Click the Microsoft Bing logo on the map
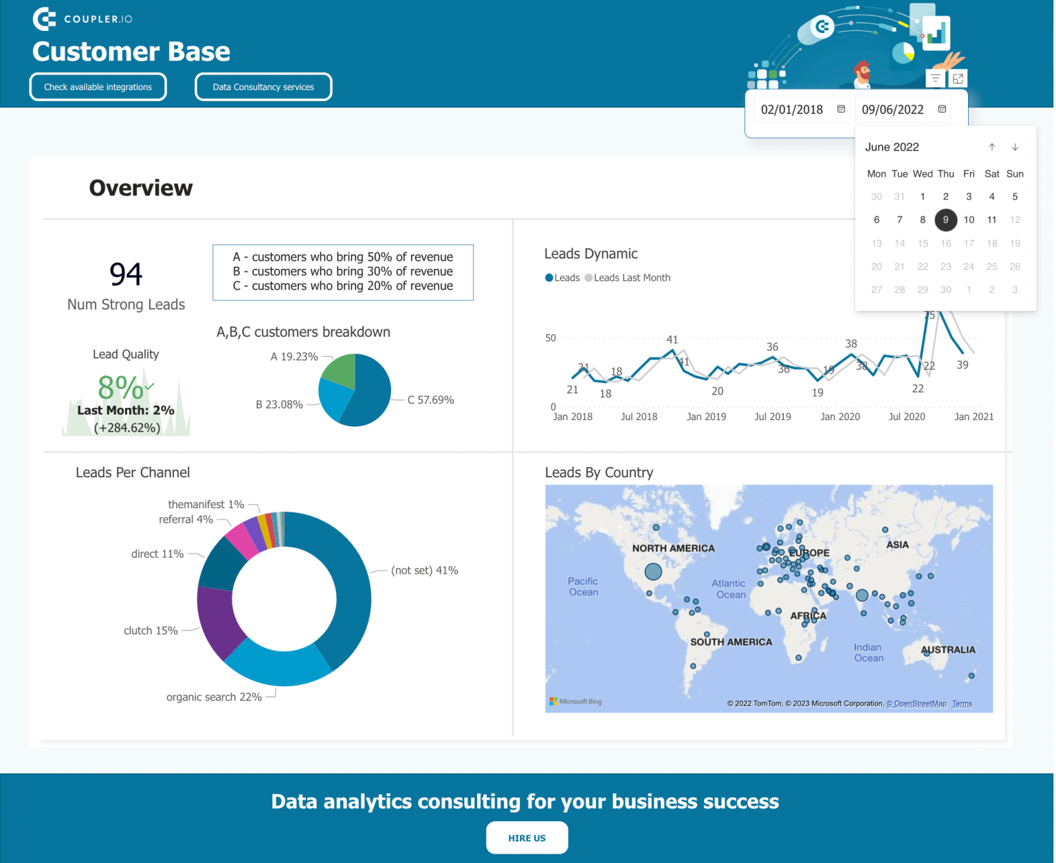Image resolution: width=1056 pixels, height=863 pixels. [x=576, y=701]
